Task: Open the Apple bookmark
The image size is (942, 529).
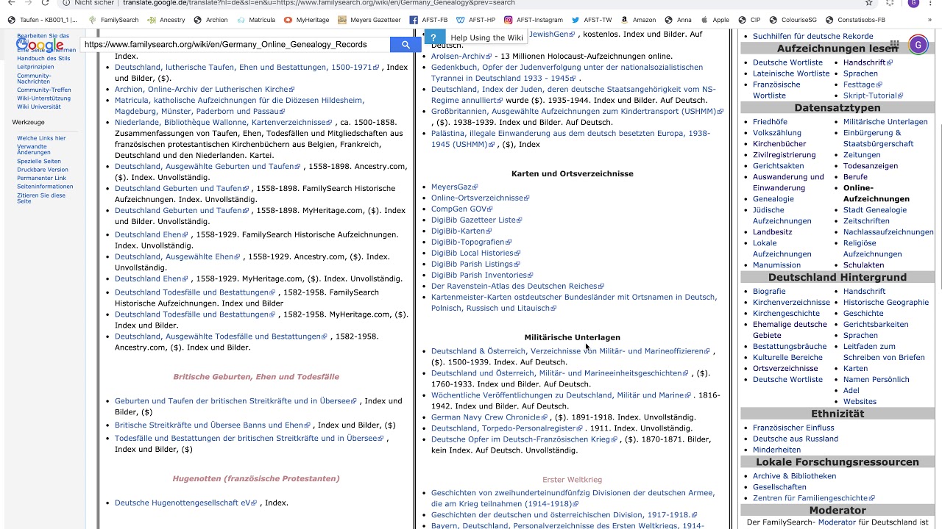Action: click(x=715, y=20)
